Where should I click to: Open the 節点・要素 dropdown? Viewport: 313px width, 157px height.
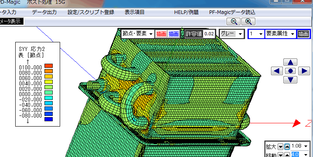pyautogui.click(x=138, y=34)
